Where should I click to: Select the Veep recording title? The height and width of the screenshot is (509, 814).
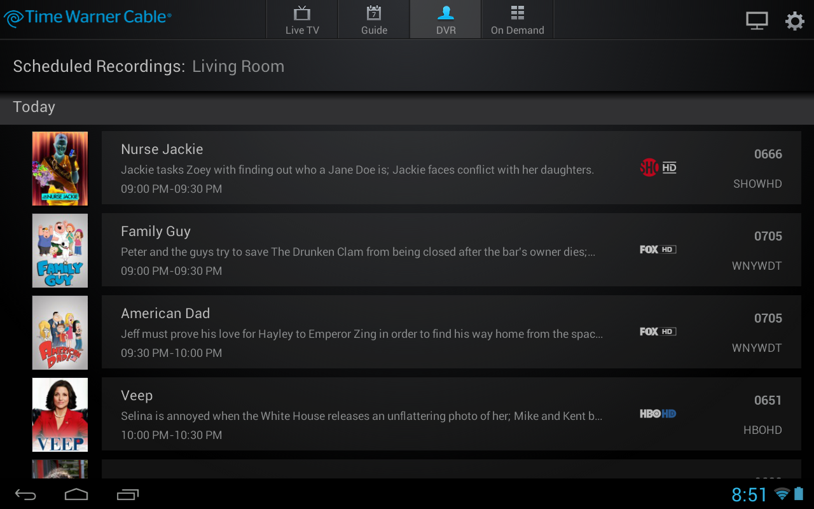click(137, 396)
